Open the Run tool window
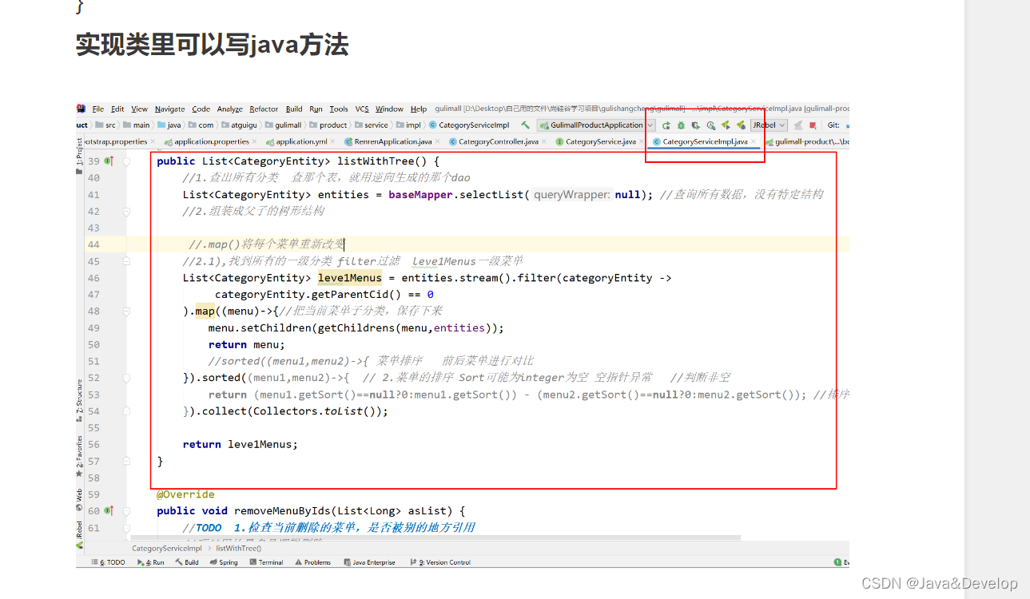 click(x=151, y=562)
